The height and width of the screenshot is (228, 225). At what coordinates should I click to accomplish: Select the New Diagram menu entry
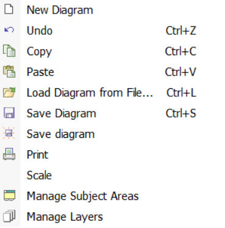pos(112,10)
